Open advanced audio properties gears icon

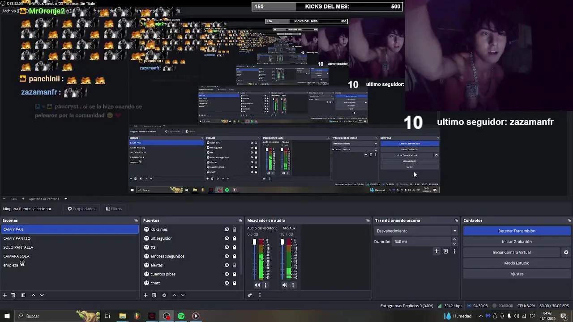tap(250, 295)
